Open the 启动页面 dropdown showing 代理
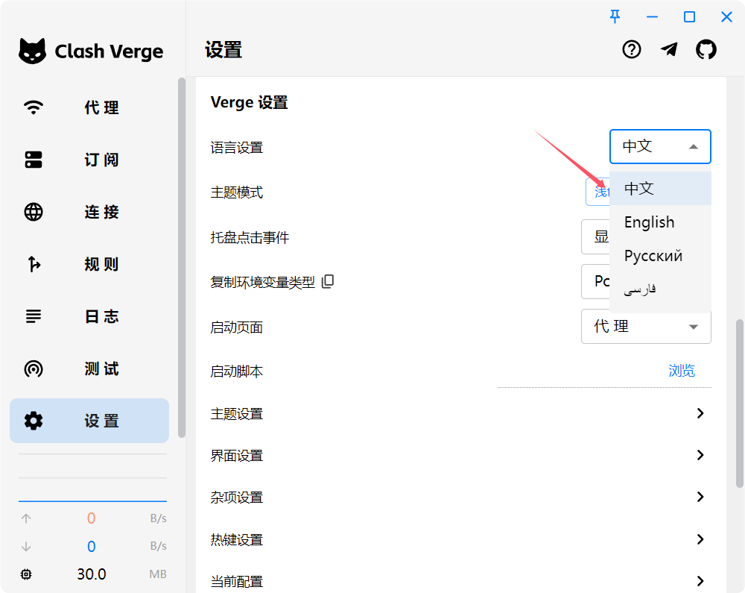The width and height of the screenshot is (745, 593). pos(644,327)
